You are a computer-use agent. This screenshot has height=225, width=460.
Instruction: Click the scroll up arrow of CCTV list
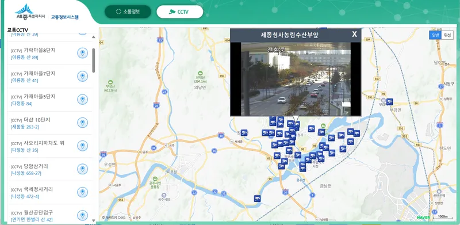pyautogui.click(x=94, y=37)
